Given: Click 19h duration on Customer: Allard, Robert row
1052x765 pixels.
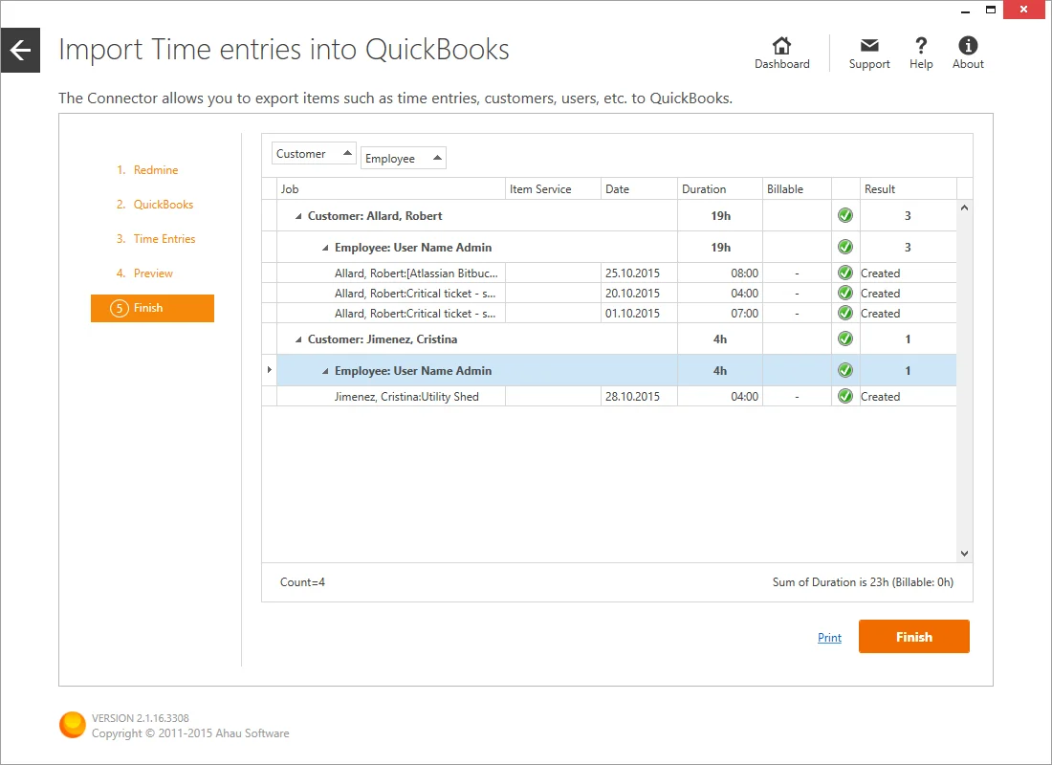Looking at the screenshot, I should 720,216.
